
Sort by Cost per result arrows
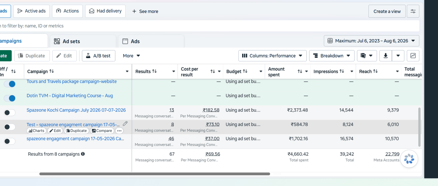(212, 71)
